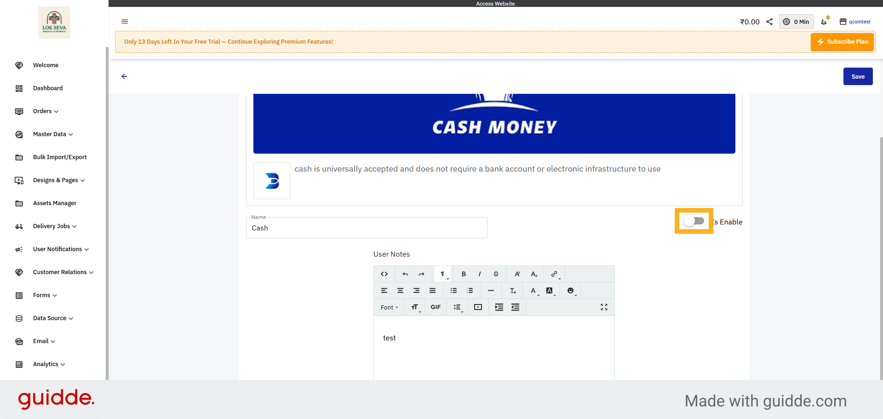The height and width of the screenshot is (419, 883).
Task: Click the share icon in the top bar
Action: tap(770, 21)
